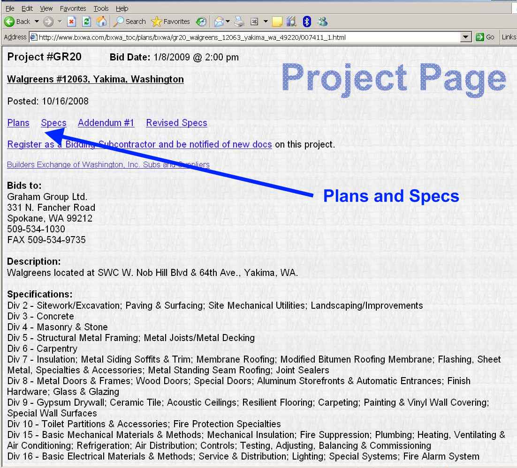Click the Research books icon in the toolbar
517x468 pixels.
click(291, 22)
